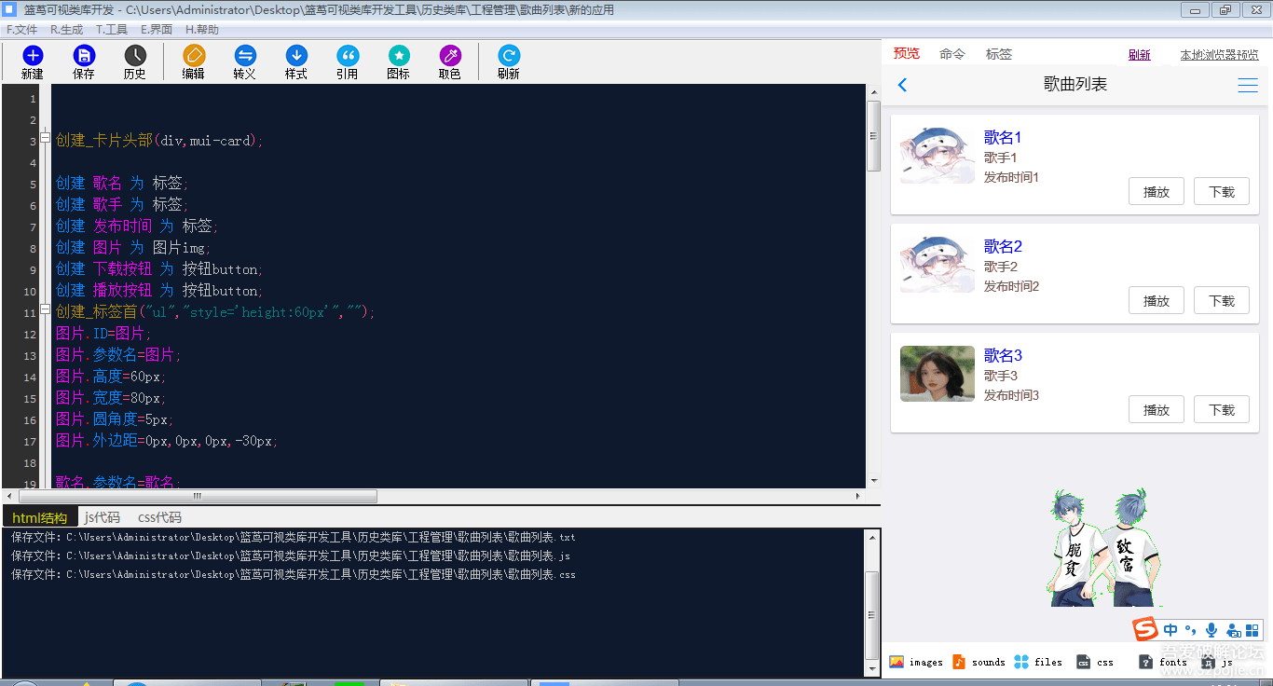Click the punctuation toggle in Sogou bar

click(x=1191, y=630)
